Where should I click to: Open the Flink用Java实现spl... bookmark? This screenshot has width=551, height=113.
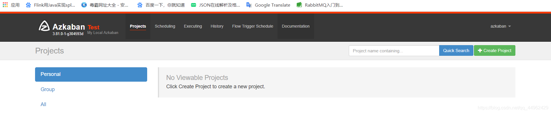coord(50,5)
